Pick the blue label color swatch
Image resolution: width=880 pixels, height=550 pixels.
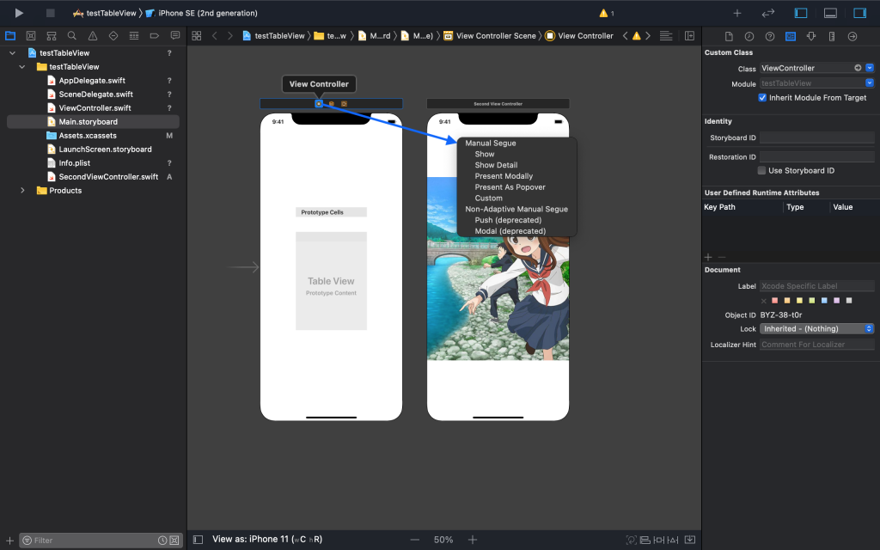coord(824,301)
